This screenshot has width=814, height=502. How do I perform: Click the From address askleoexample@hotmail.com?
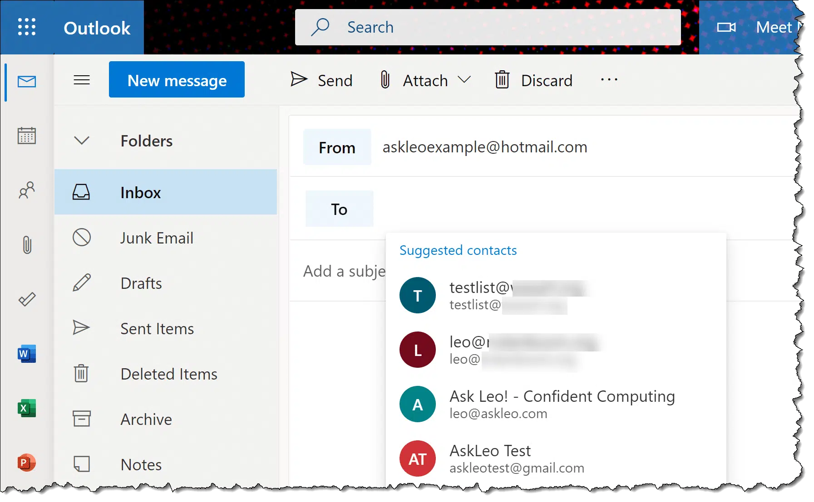point(485,147)
